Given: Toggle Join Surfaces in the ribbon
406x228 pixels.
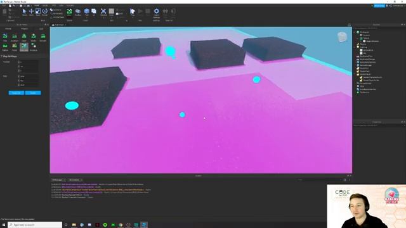Looking at the screenshot, I should (56, 17).
